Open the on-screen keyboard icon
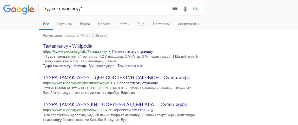Image resolution: width=298 pixels, height=125 pixels. click(x=175, y=9)
